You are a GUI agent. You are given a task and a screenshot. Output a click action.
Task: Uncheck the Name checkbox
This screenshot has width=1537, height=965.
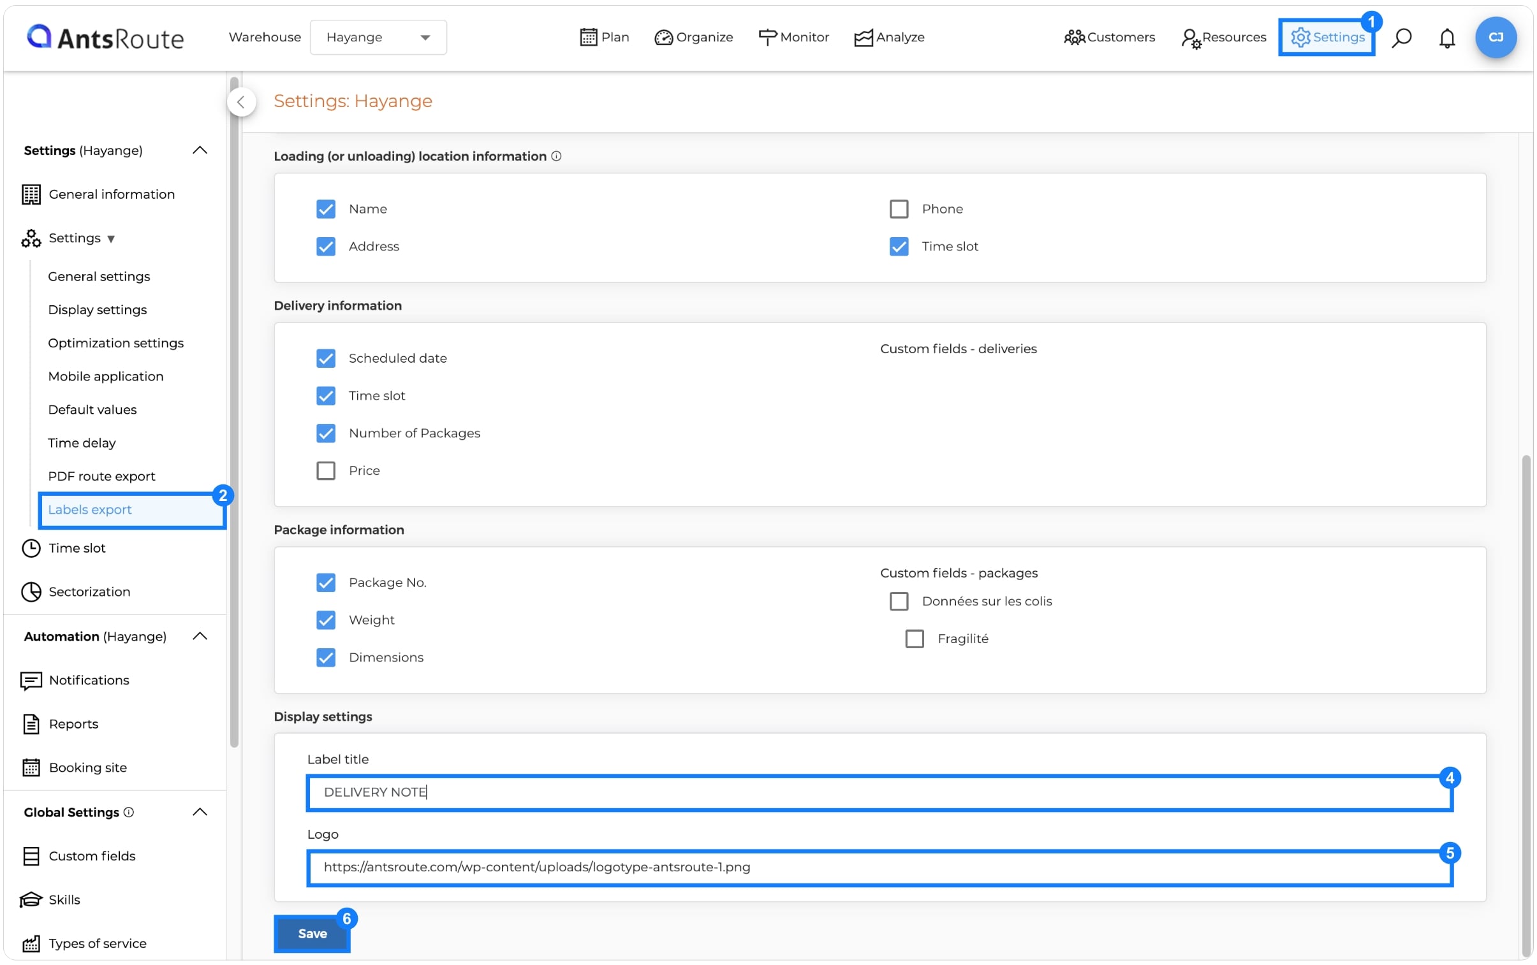tap(325, 208)
